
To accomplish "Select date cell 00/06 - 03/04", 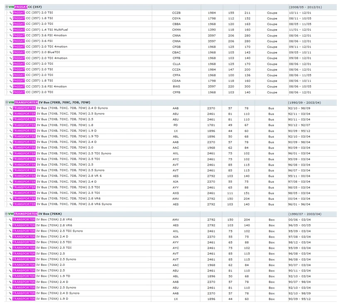I will (x=299, y=220).
